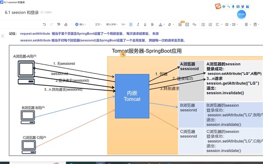Click the 'session.getAttribute(("LG")' text
This screenshot has width=263, height=164.
click(x=233, y=83)
